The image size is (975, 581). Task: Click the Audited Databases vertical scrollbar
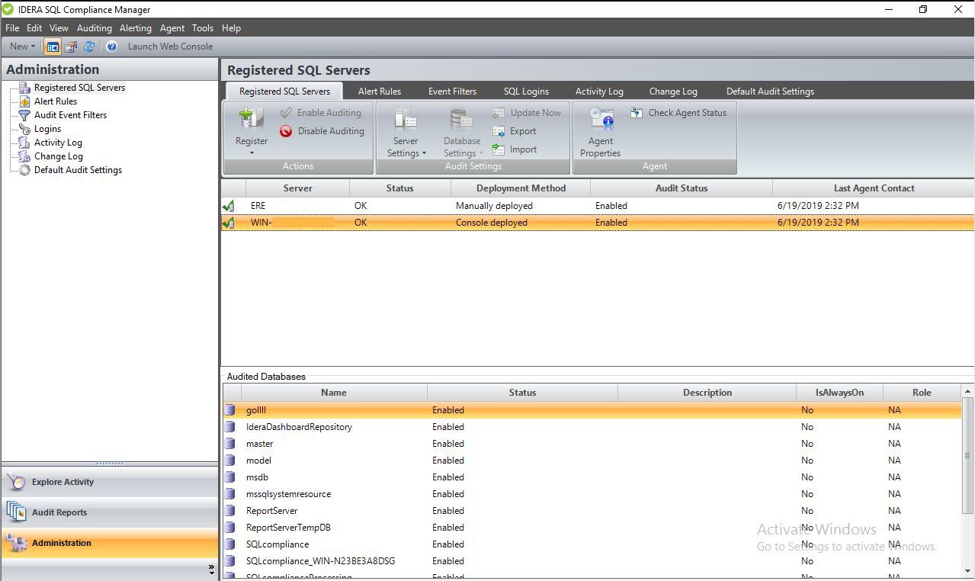coord(968,457)
